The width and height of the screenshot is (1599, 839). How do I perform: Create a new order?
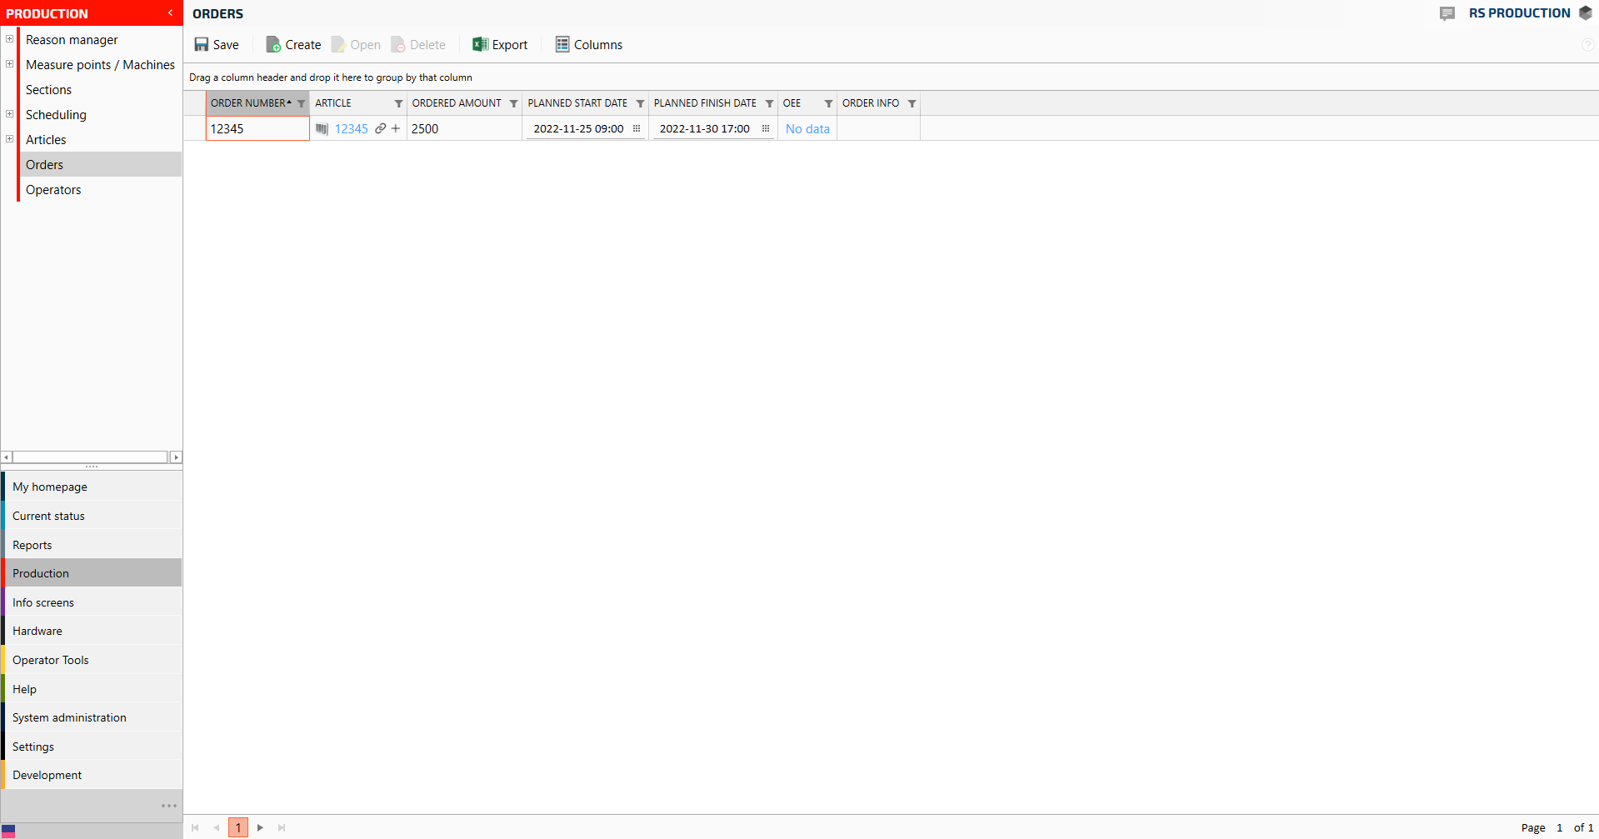[x=293, y=45]
